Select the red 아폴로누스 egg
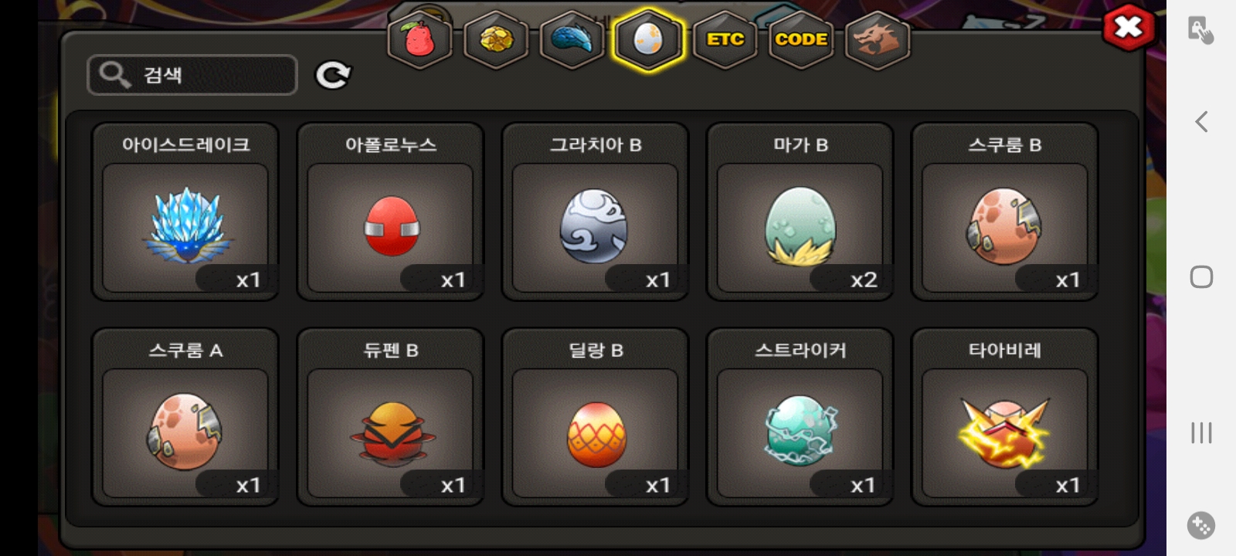Screen dimensions: 1236x556 [x=390, y=212]
